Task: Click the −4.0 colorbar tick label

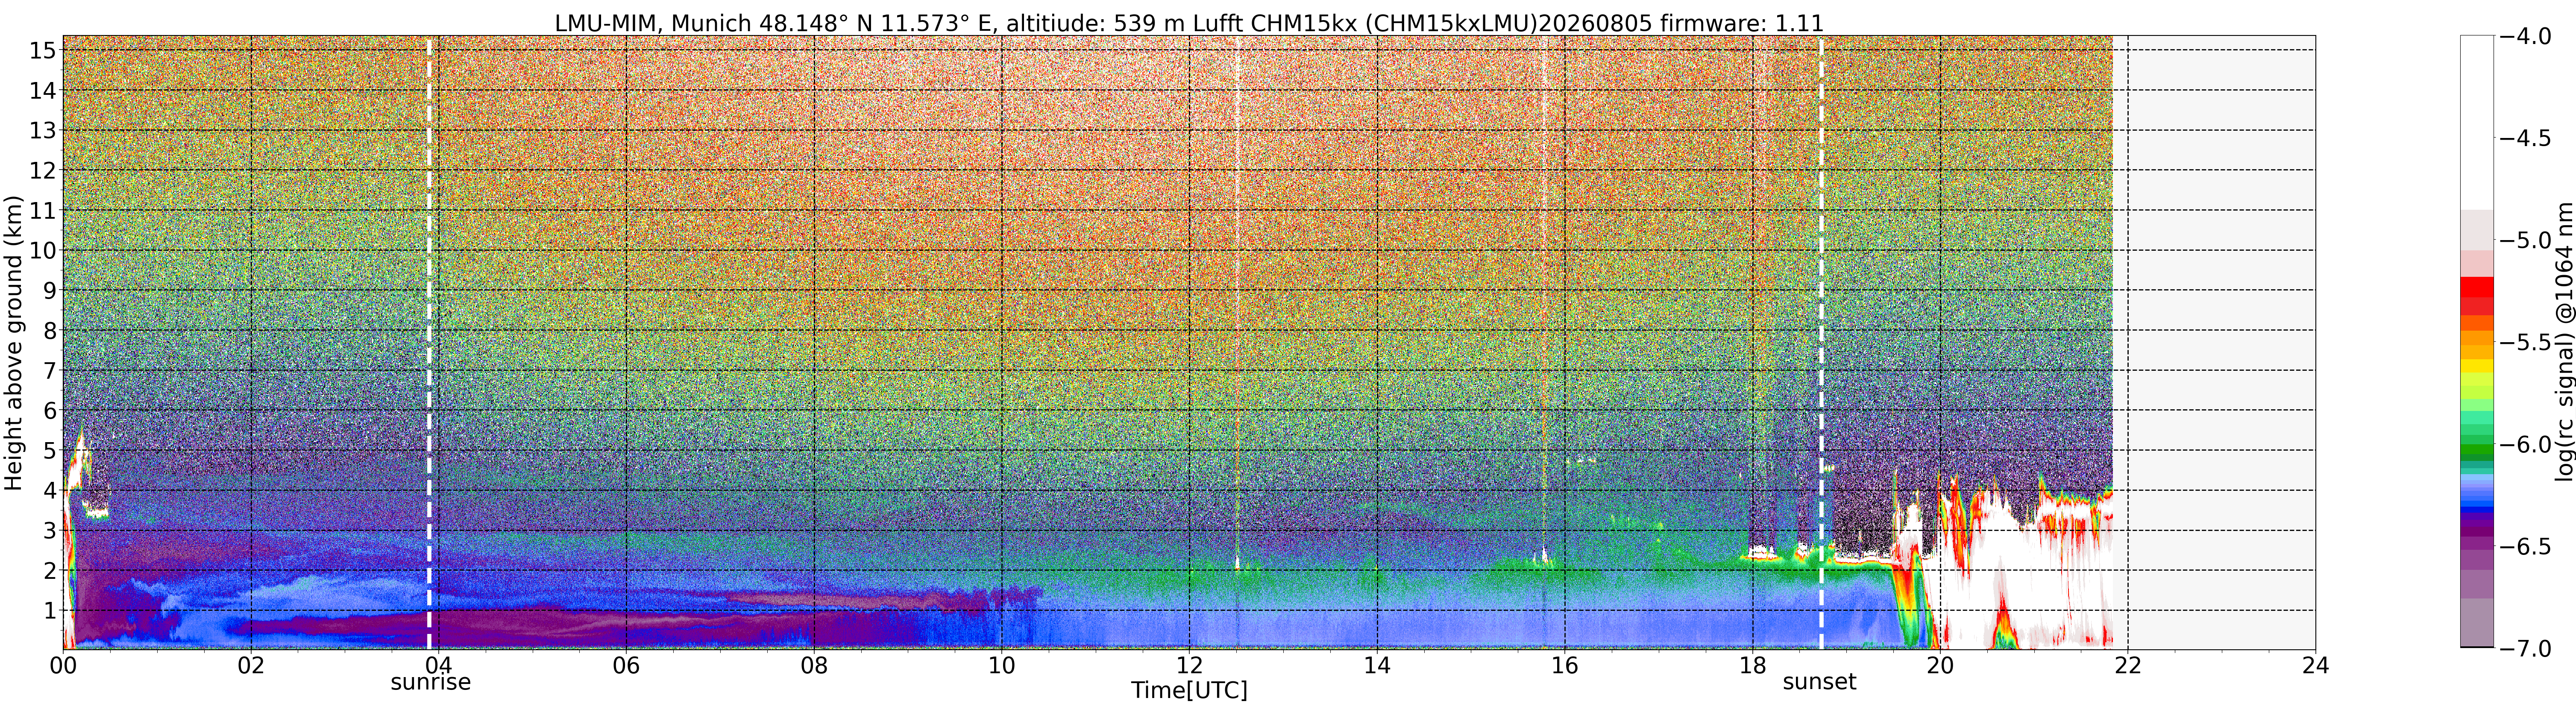Action: pyautogui.click(x=2526, y=36)
